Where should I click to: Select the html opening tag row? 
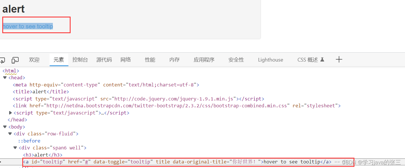[11, 71]
